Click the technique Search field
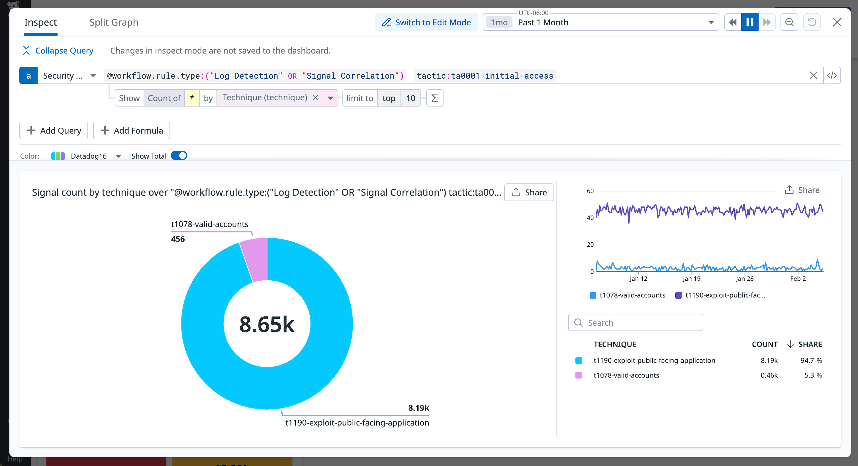Viewport: 858px width, 466px height. point(635,322)
